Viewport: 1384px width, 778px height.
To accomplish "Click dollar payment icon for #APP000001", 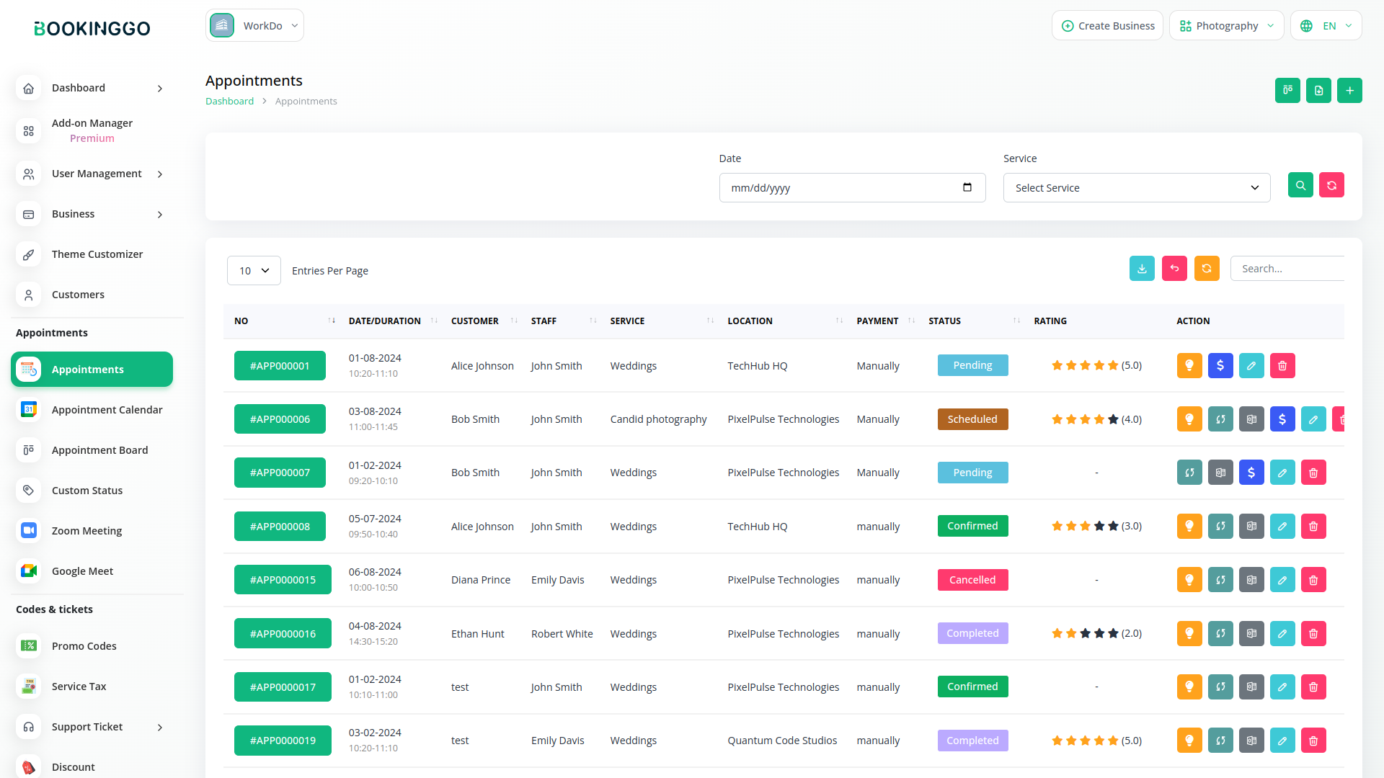I will tap(1220, 366).
